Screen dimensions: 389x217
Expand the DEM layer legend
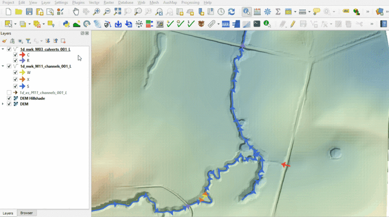click(x=3, y=104)
